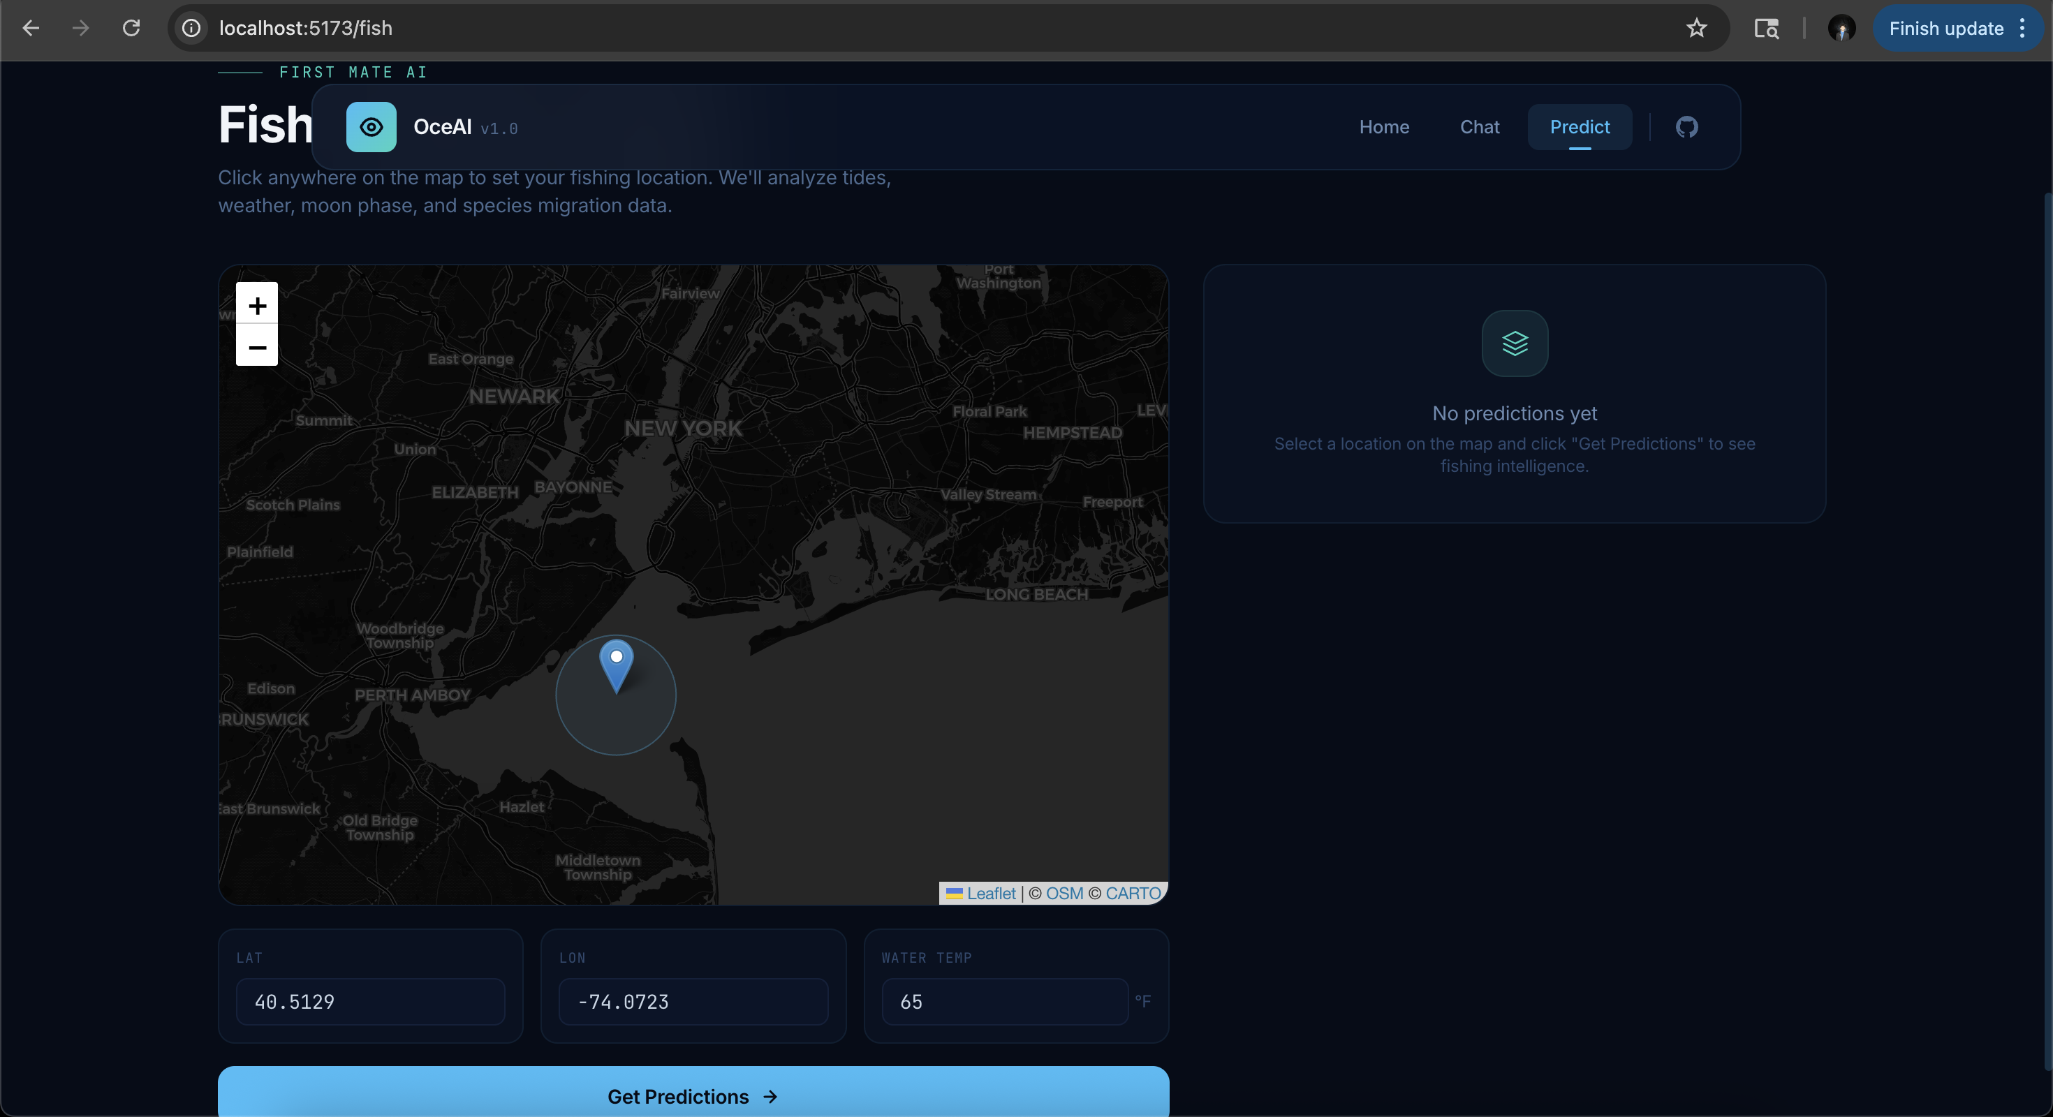Reload the browser page

click(131, 28)
